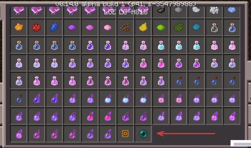
Task: Pick the black ink sac
Action: [x=161, y=10]
